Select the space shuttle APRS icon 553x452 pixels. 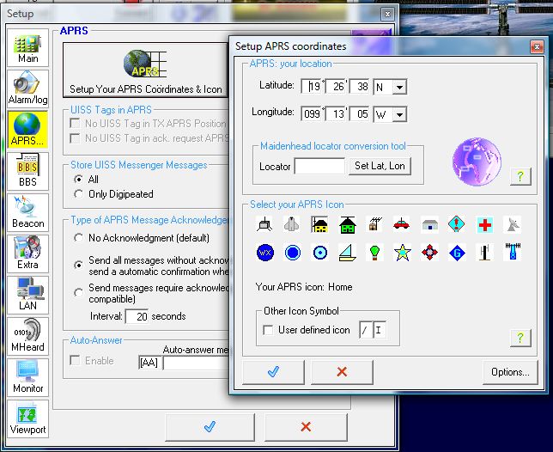click(292, 224)
